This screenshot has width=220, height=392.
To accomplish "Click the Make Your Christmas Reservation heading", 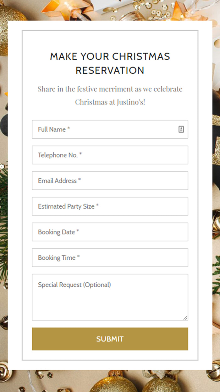I will point(110,63).
